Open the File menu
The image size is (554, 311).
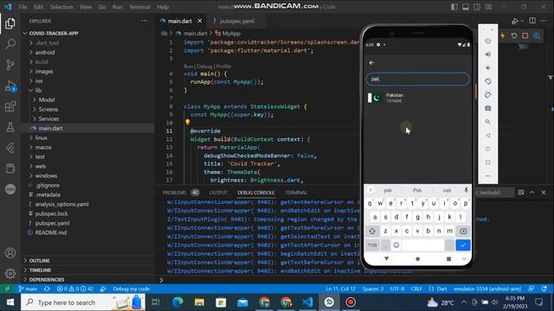23,7
